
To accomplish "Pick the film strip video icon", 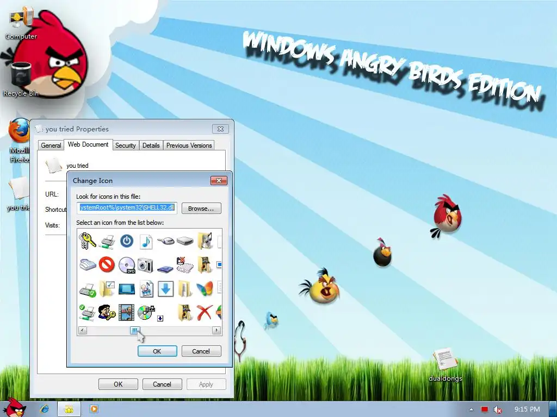I will tap(126, 313).
